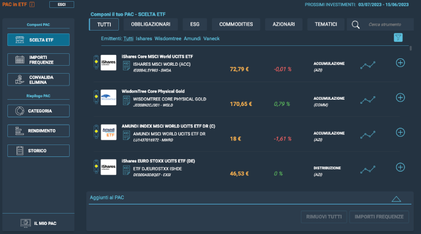This screenshot has width=421, height=234.
Task: Select the DISTRIBUZIONE label
Action: point(327,168)
